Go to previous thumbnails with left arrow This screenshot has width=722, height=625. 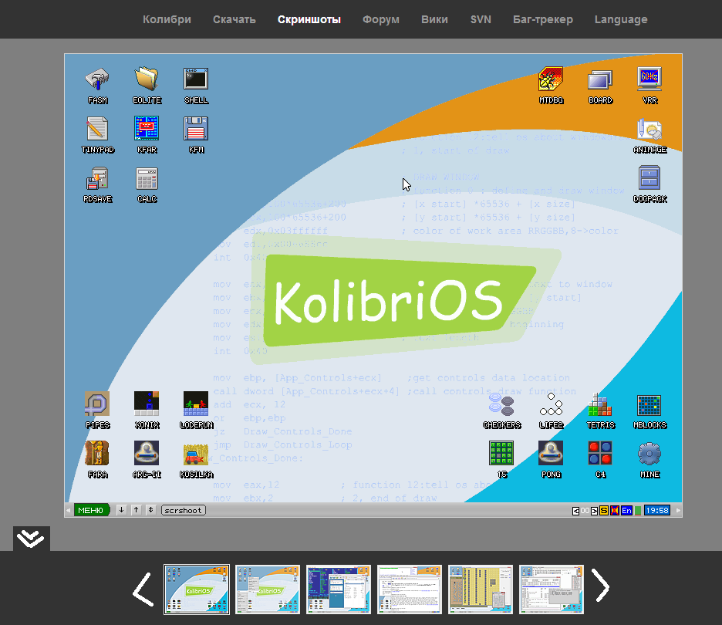pos(143,589)
